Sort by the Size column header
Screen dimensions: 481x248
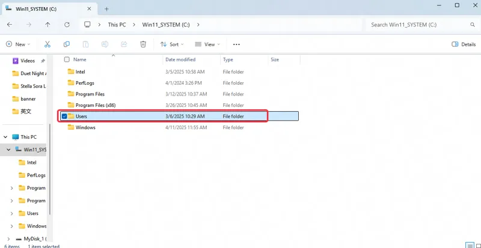coord(275,59)
